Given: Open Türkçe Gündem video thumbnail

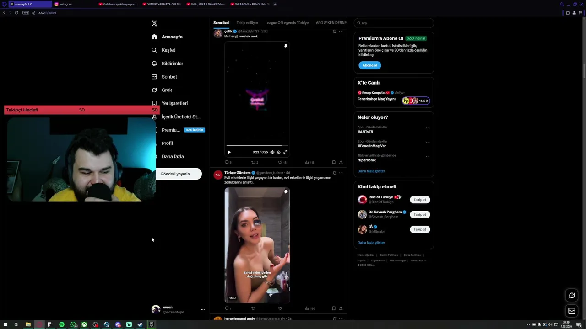Looking at the screenshot, I should pos(257,245).
